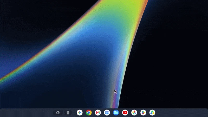The width and height of the screenshot is (208, 117).
Task: Open the Google Play Store from the shelf
Action: click(x=143, y=113)
